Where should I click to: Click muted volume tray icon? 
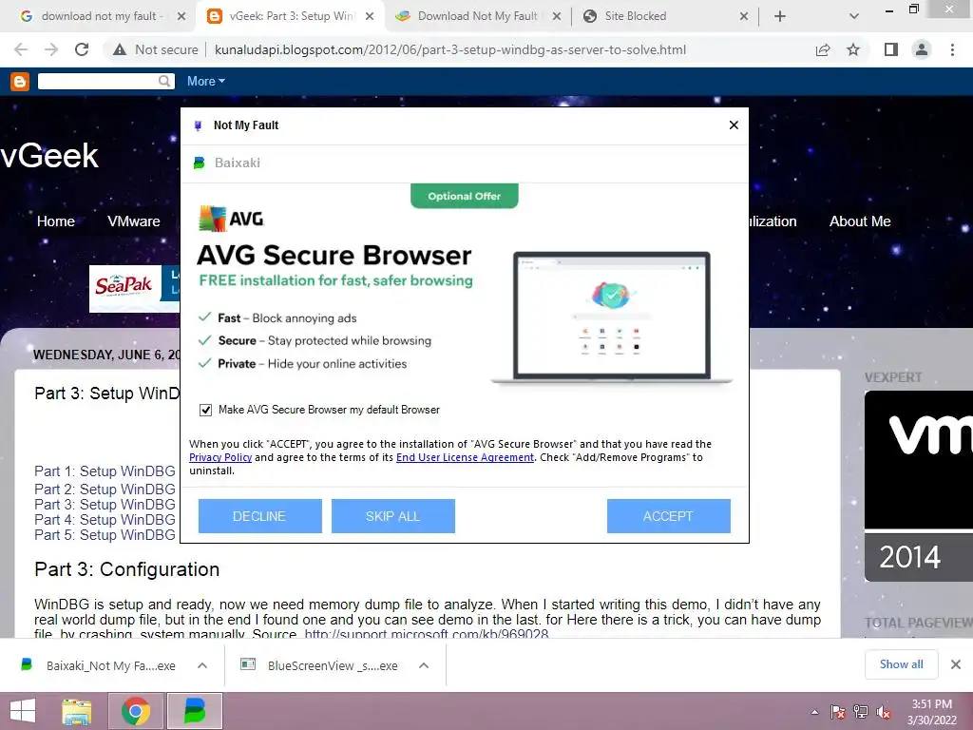coord(884,712)
